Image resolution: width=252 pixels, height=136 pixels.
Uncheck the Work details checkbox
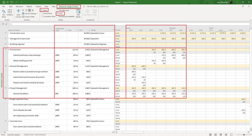42,10
